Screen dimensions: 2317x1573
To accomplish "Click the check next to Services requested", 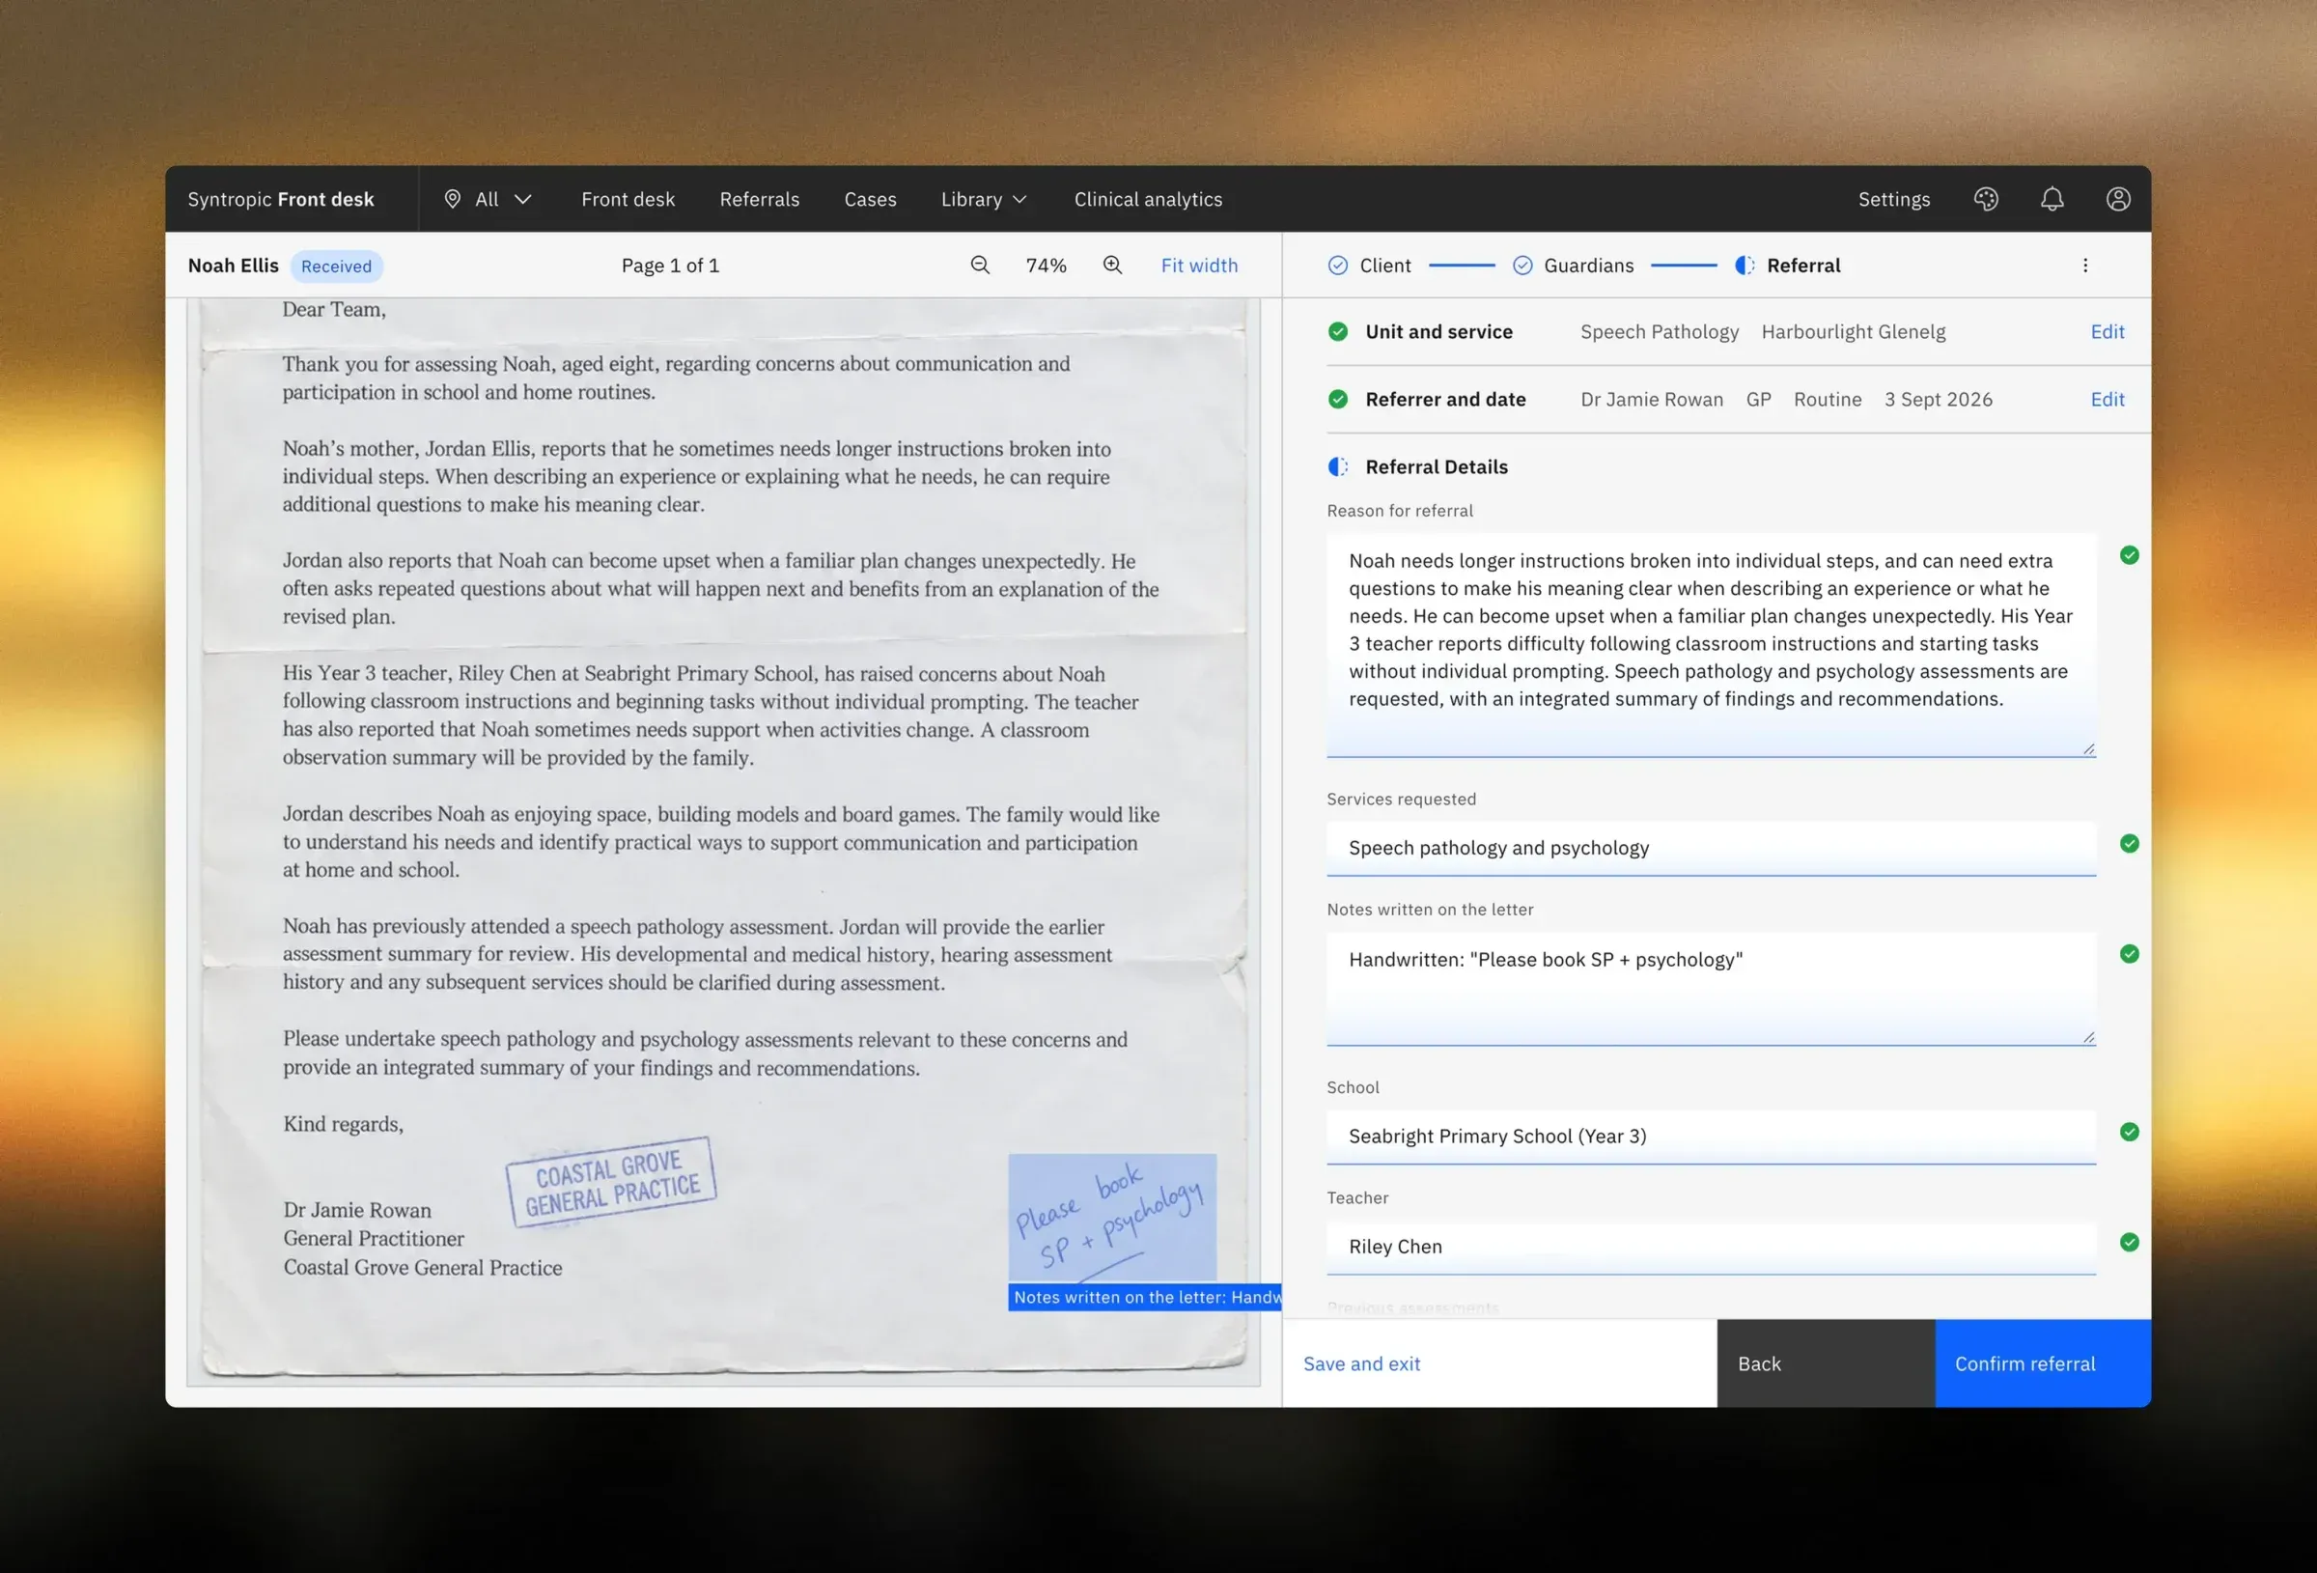I will point(2130,844).
